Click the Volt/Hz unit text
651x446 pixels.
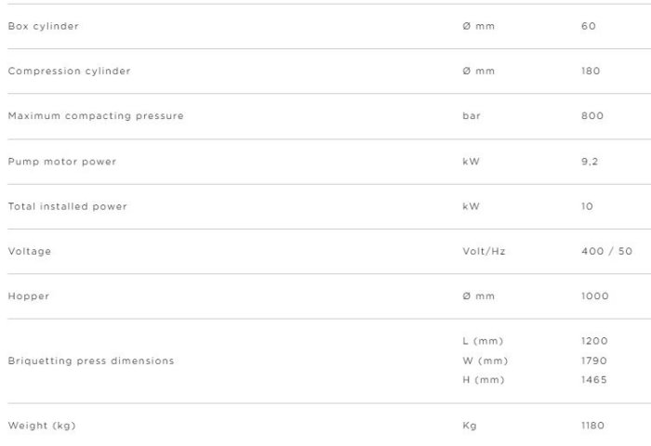click(x=484, y=251)
